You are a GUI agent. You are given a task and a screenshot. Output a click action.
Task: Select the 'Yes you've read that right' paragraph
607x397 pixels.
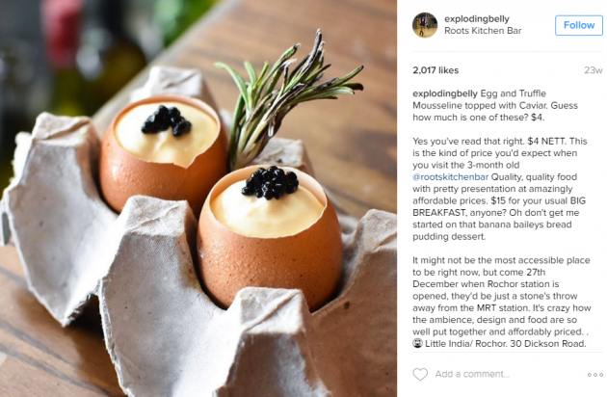(500, 189)
